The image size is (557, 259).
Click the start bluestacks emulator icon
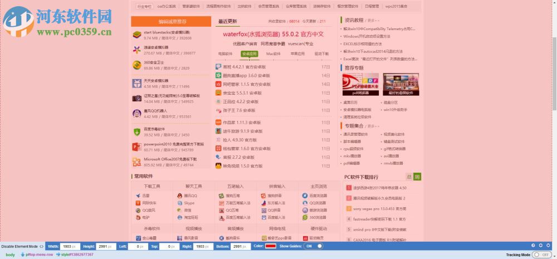point(137,35)
